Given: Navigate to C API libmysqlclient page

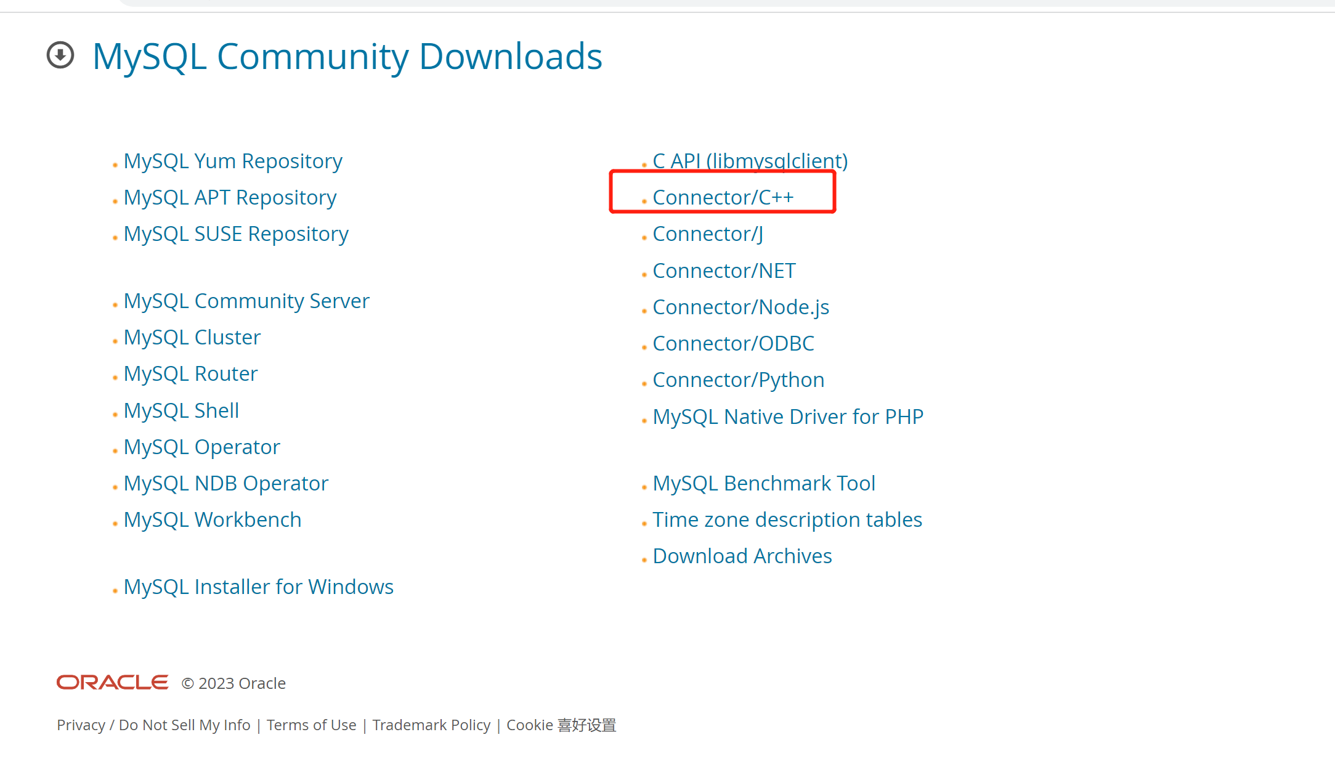Looking at the screenshot, I should pyautogui.click(x=750, y=159).
